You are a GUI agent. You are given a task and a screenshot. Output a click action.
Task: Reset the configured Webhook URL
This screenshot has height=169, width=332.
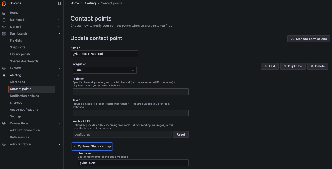[x=181, y=134]
